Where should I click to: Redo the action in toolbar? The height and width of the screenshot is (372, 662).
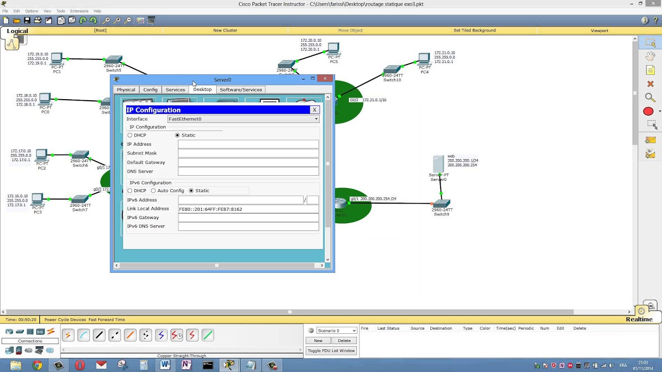coord(93,20)
